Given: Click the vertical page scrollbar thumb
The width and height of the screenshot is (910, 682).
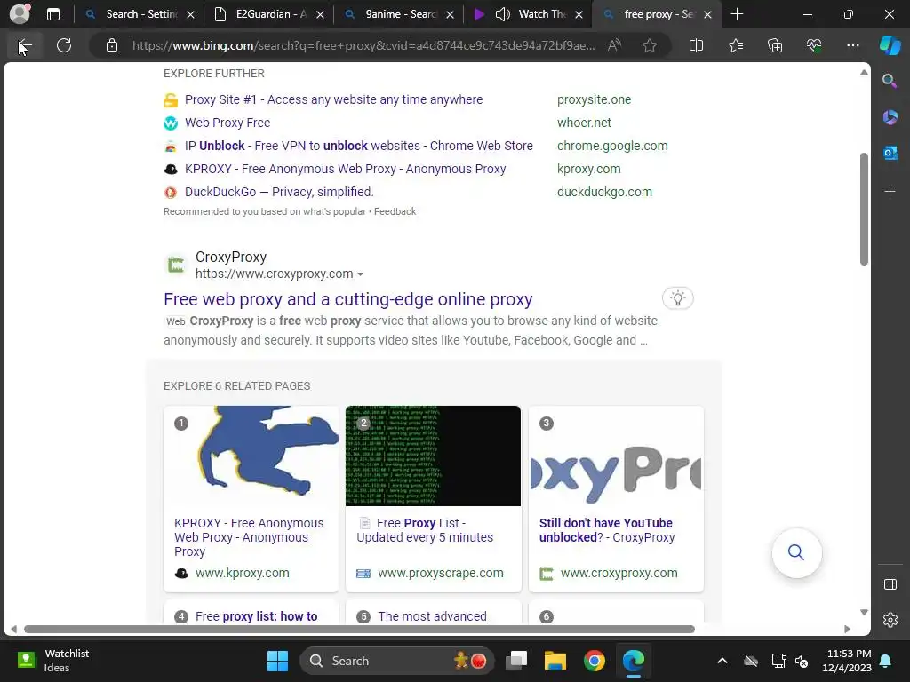Looking at the screenshot, I should (x=864, y=209).
